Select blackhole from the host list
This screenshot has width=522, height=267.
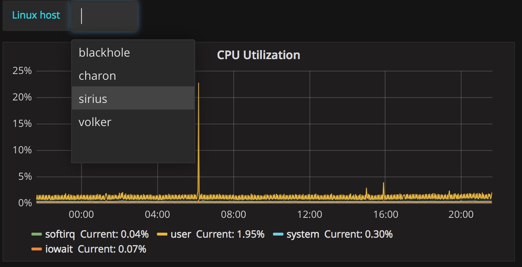pyautogui.click(x=104, y=52)
